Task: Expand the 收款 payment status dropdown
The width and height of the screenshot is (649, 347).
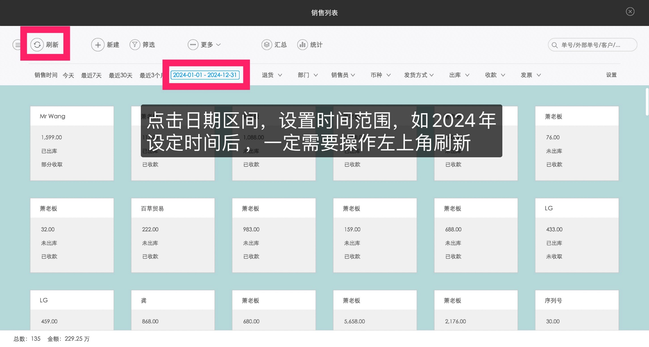Action: pos(495,75)
